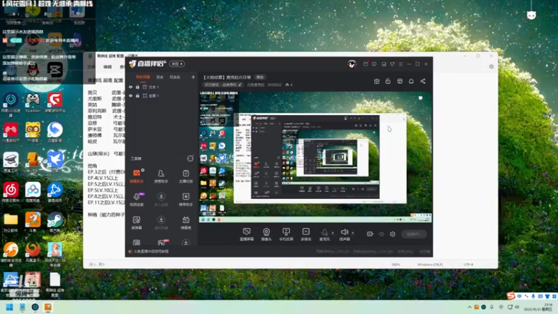Open the Windows Start button
This screenshot has height=314, width=558.
[9, 307]
